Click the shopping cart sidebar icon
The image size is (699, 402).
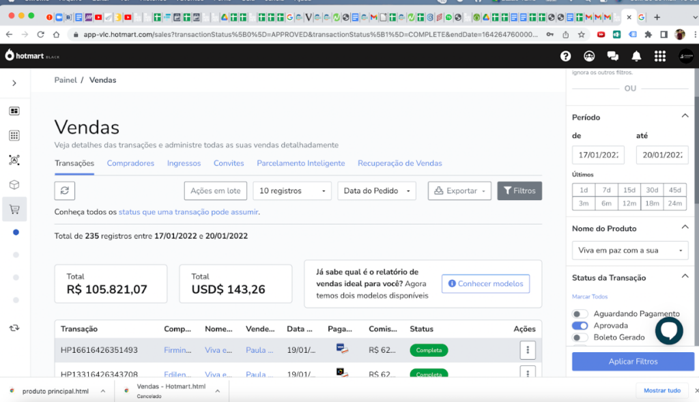pyautogui.click(x=14, y=210)
